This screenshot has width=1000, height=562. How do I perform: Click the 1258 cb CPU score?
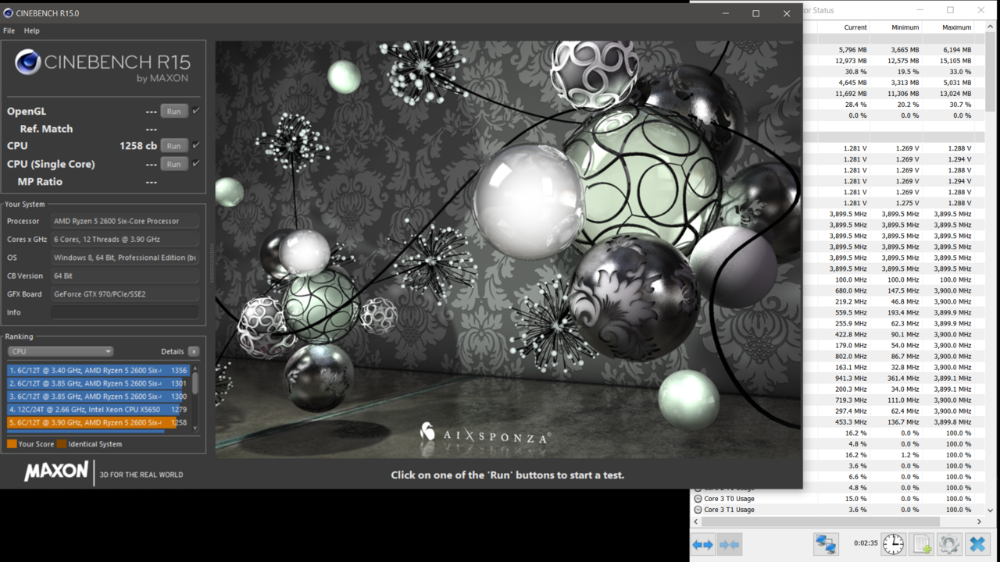(138, 145)
